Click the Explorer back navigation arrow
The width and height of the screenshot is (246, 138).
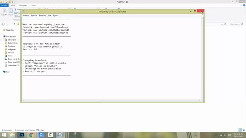(3, 24)
